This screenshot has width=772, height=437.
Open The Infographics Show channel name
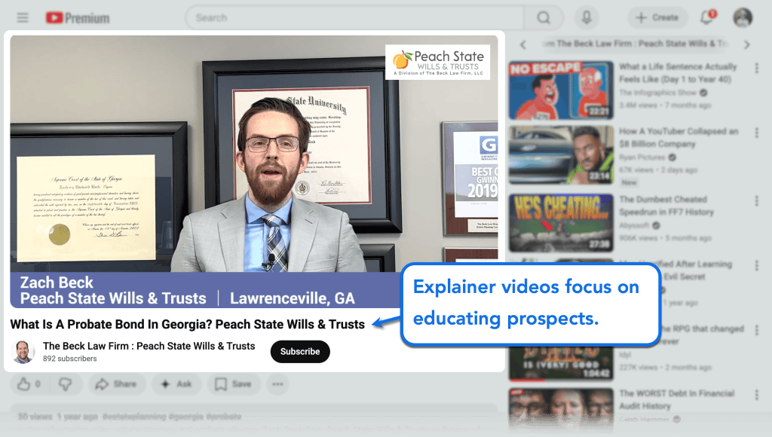[657, 93]
